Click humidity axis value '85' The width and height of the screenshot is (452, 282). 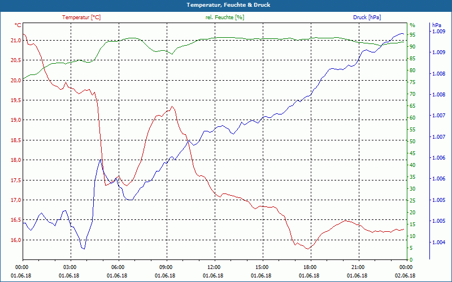[412, 59]
